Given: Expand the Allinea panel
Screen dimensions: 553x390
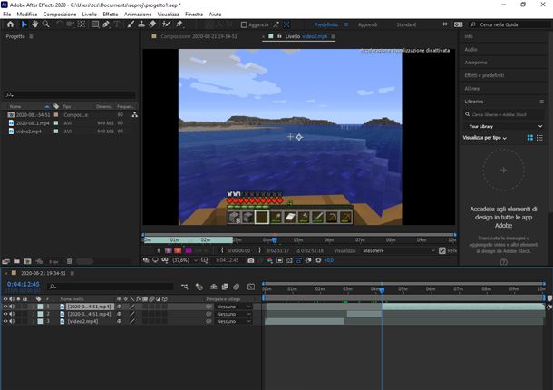Looking at the screenshot, I should (472, 88).
